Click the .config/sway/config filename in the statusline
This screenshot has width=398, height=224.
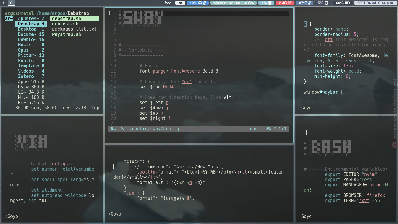click(154, 129)
